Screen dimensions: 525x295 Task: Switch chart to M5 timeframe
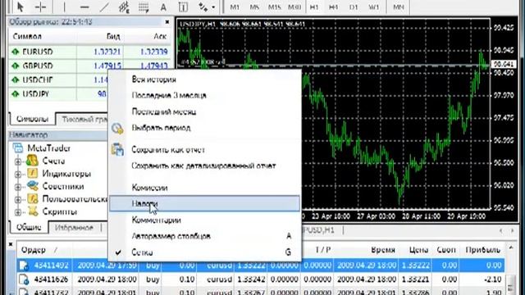[254, 7]
